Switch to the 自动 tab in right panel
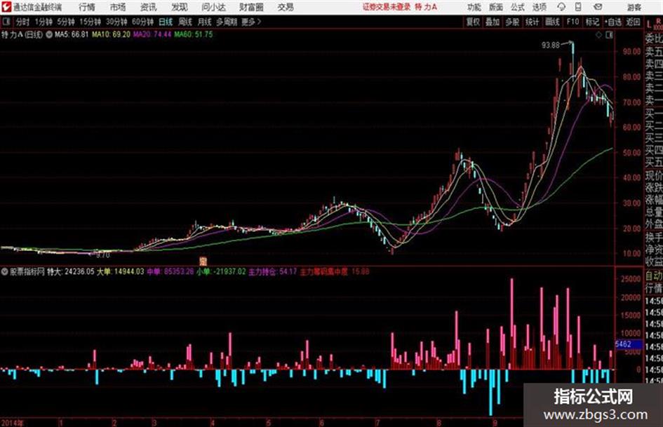The height and width of the screenshot is (427, 663). pos(654,276)
